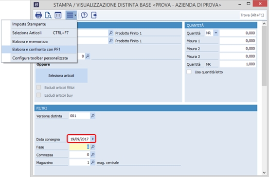This screenshot has height=177, width=269.
Task: Click the grid view toolbar icon
Action: [x=58, y=15]
